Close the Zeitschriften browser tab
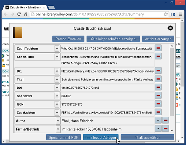186x145 pixels. 44,7
